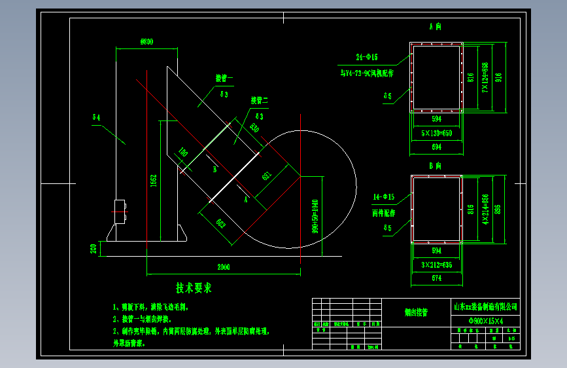Select the 694 dimension in A view

tap(436, 147)
